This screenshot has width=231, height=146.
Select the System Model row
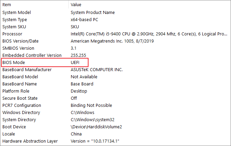click(x=16, y=13)
